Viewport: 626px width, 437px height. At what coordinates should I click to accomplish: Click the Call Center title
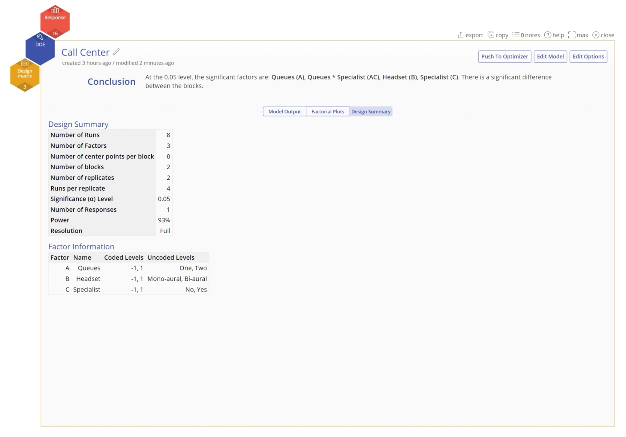[x=85, y=52]
